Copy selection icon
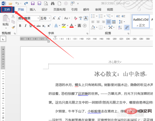Screen dimensions: 155x121 pos(13,22)
